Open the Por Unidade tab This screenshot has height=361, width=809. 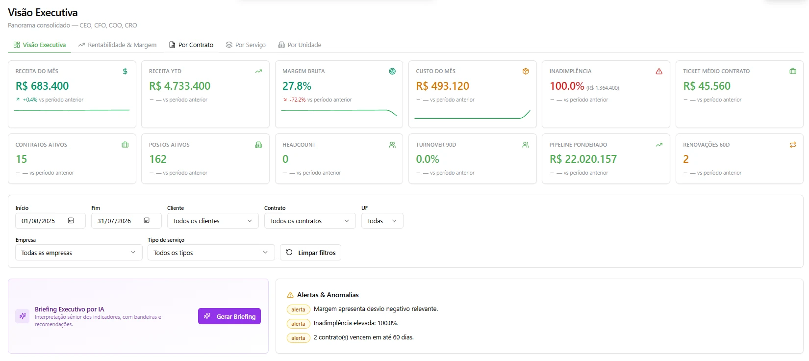pos(300,45)
